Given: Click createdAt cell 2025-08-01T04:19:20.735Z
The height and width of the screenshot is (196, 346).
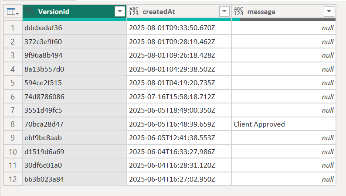Looking at the screenshot, I should coord(179,83).
